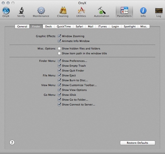This screenshot has width=165, height=154.
Task: Switch to the QuickTime tab
Action: pos(64,26)
